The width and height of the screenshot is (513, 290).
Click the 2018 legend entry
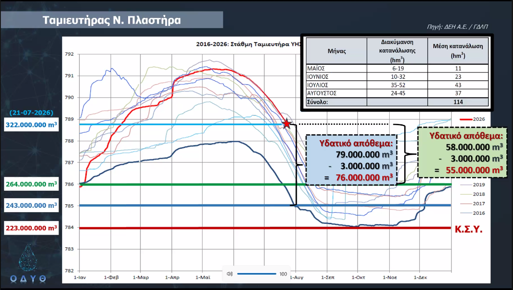pos(472,194)
